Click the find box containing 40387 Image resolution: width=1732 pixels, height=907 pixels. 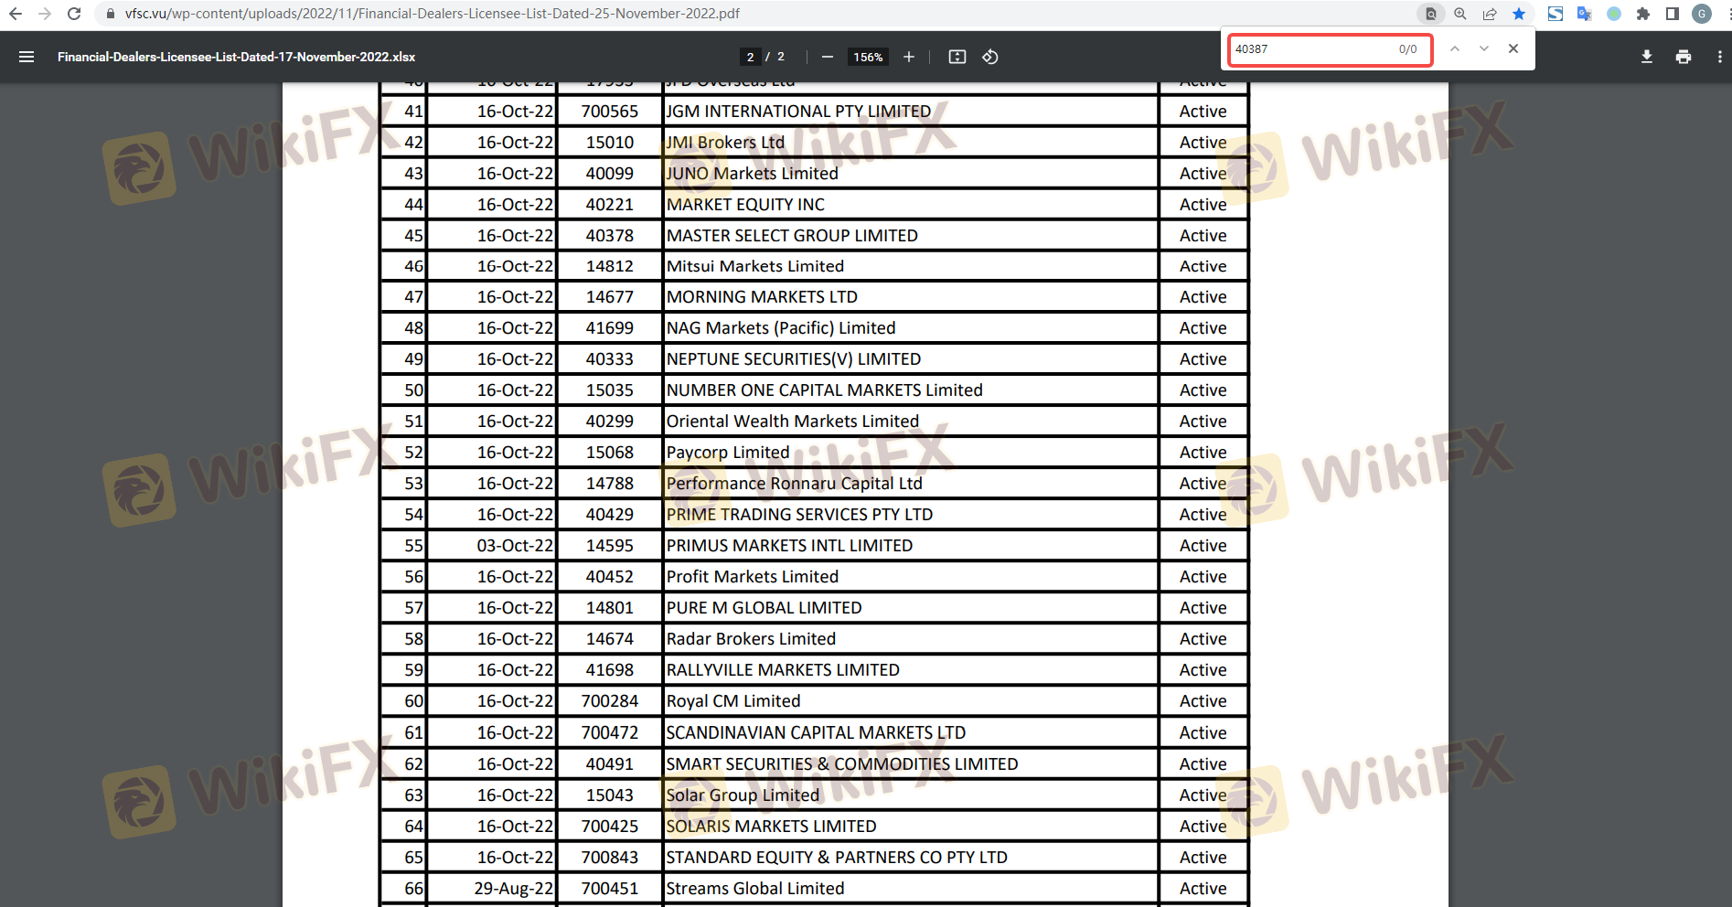1308,49
